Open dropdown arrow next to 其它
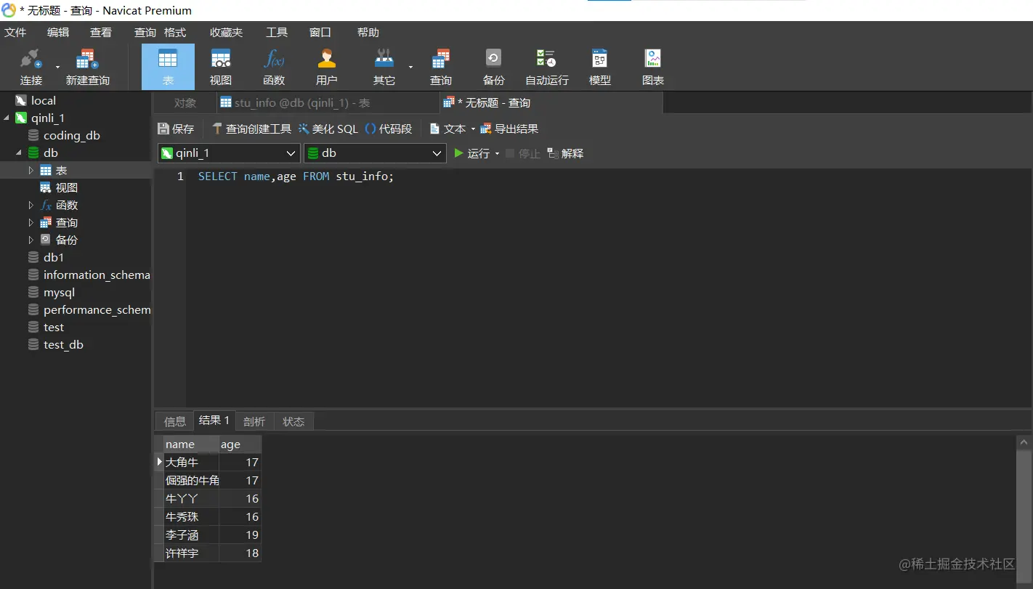 point(410,67)
